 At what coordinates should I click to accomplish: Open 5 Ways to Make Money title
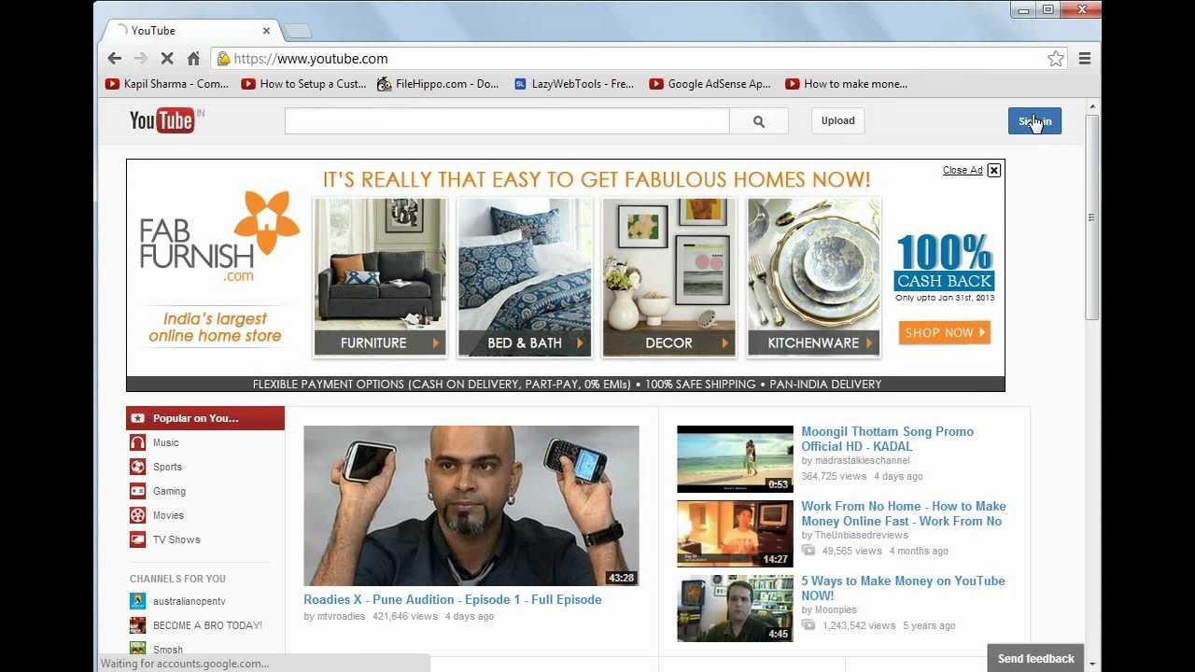(903, 588)
